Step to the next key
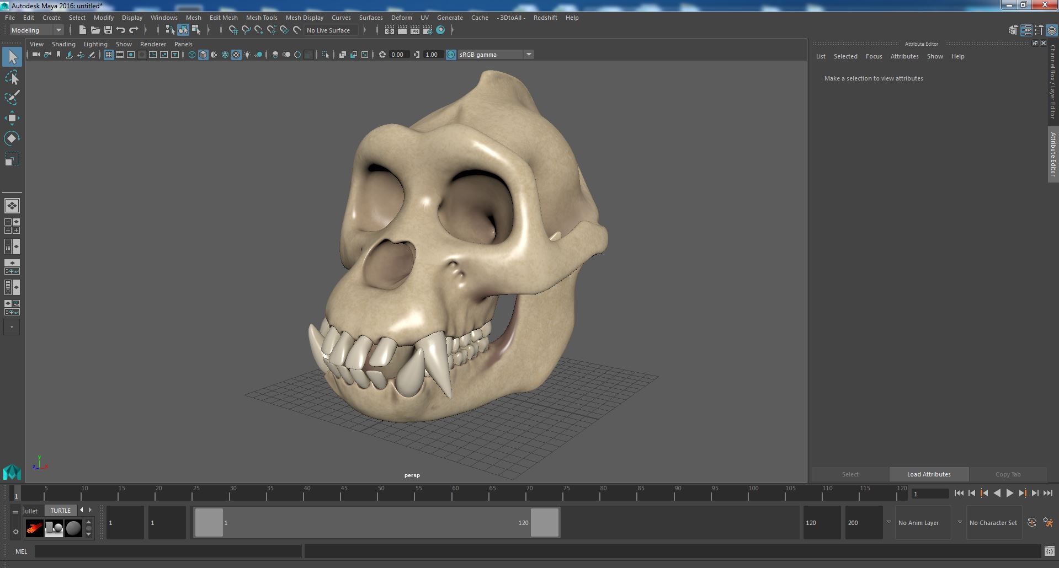This screenshot has width=1059, height=568. 1022,494
